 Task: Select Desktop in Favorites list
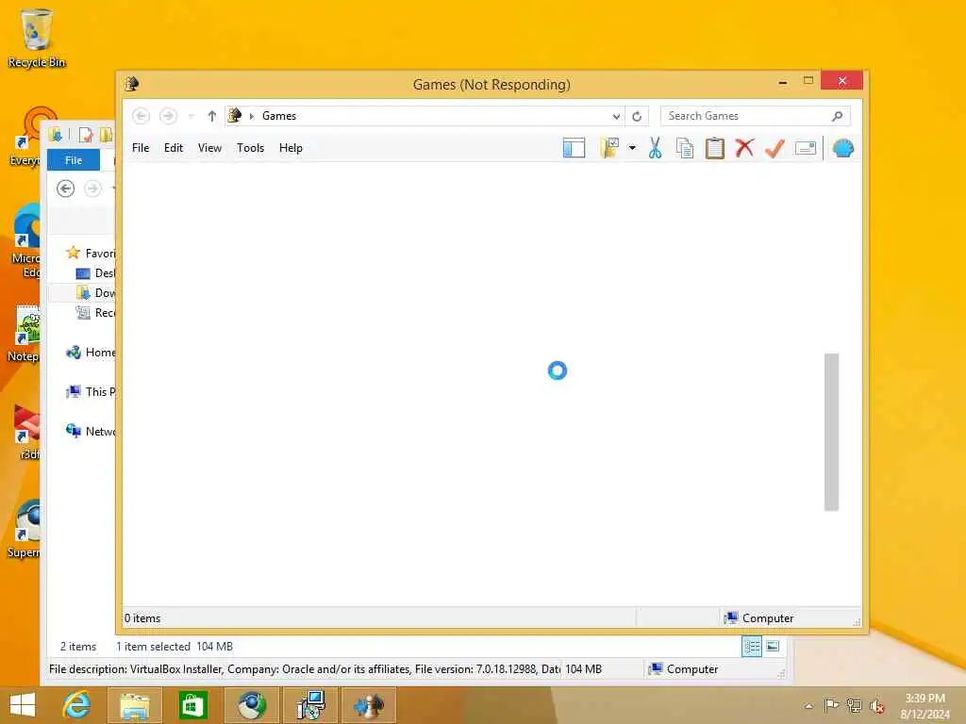[95, 272]
